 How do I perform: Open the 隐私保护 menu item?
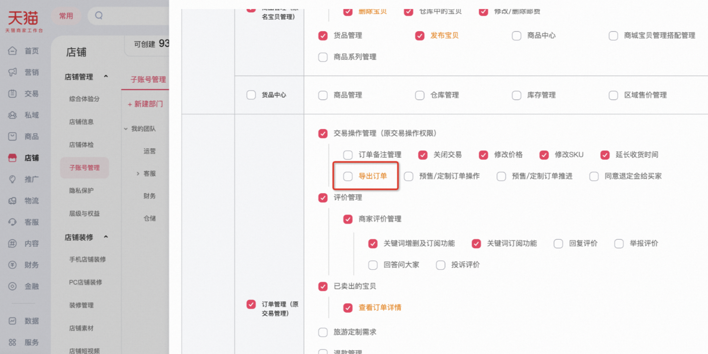(x=81, y=191)
